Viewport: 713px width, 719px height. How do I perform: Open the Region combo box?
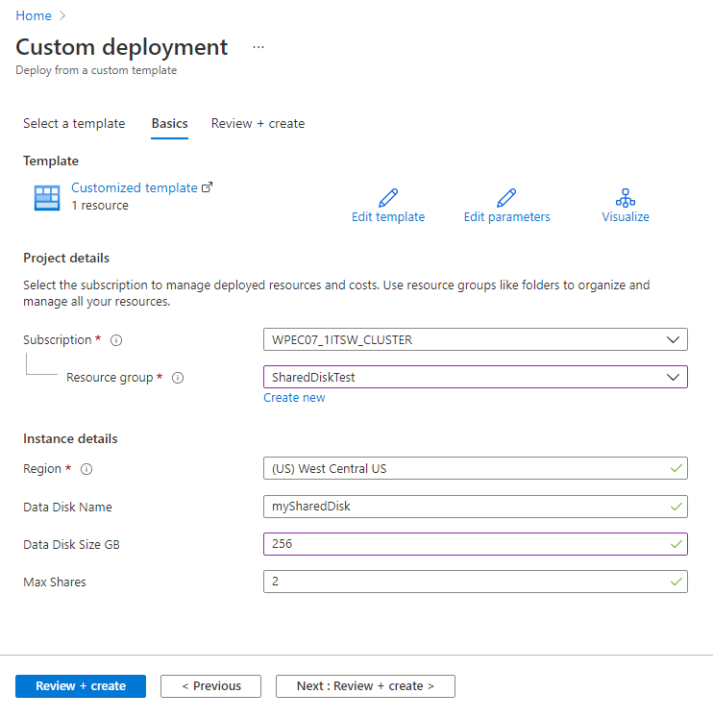pos(476,468)
